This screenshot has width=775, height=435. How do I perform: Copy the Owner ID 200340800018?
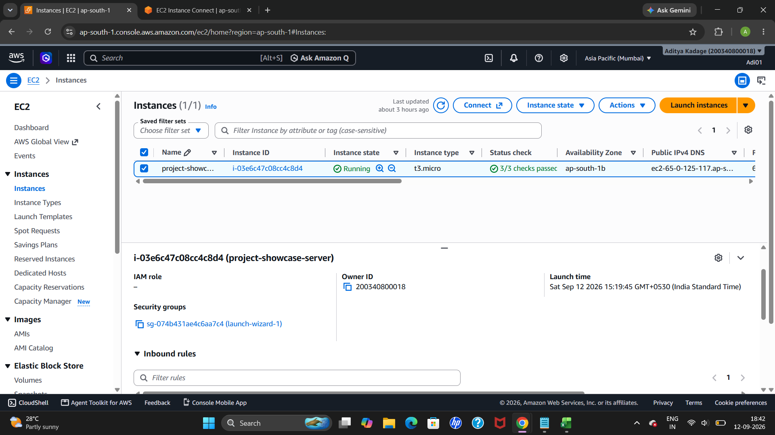(x=347, y=287)
